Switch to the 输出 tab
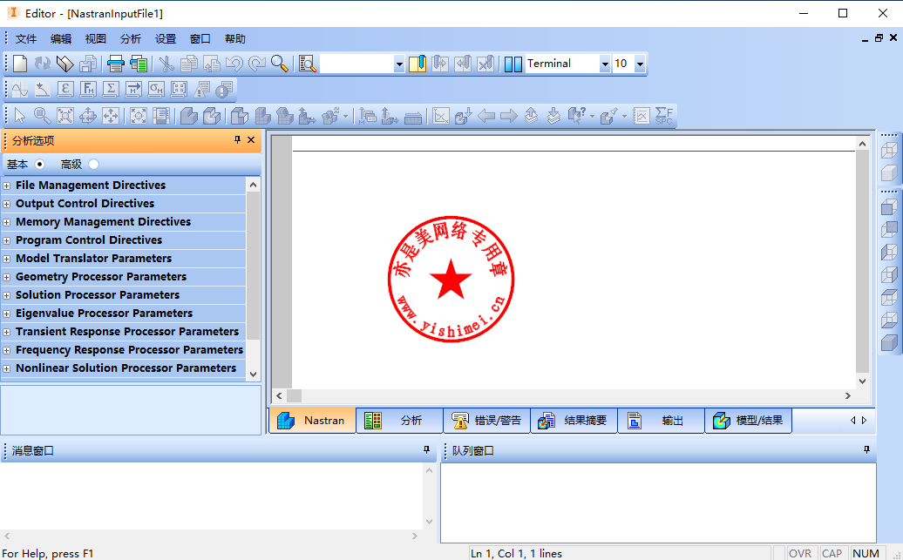 pos(661,421)
